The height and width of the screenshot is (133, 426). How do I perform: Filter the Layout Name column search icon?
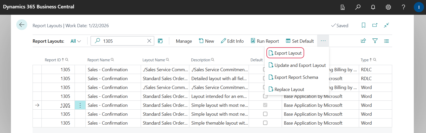click(x=167, y=60)
